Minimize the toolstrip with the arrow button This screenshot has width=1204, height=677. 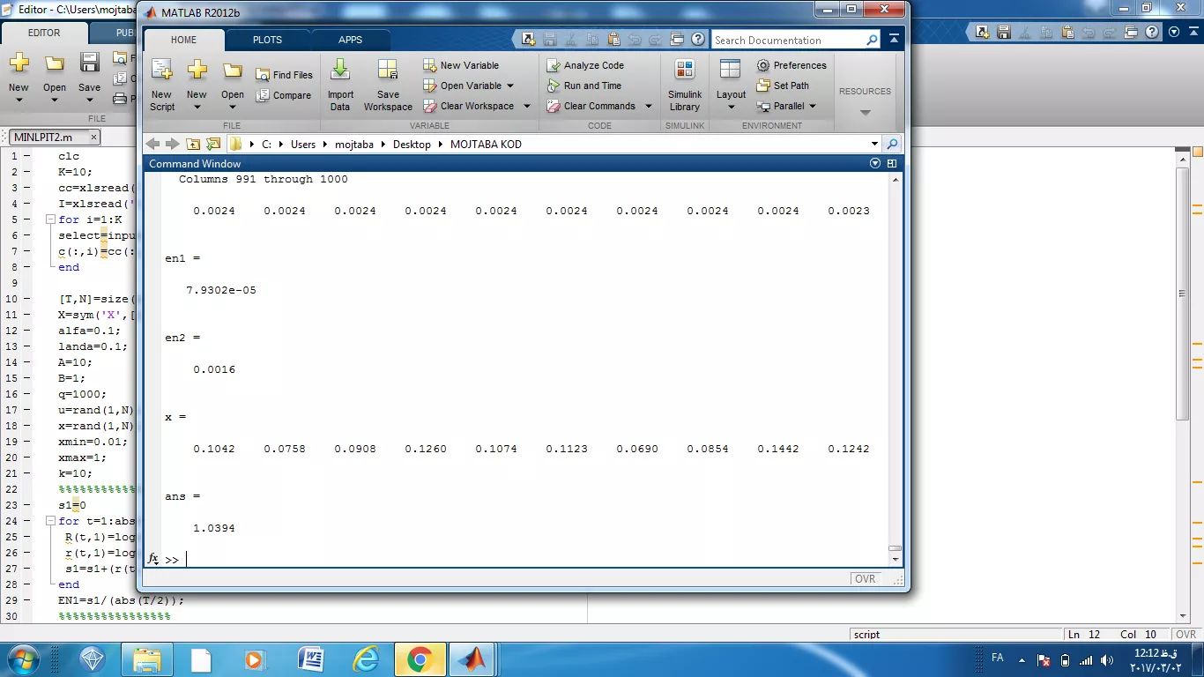pos(894,40)
